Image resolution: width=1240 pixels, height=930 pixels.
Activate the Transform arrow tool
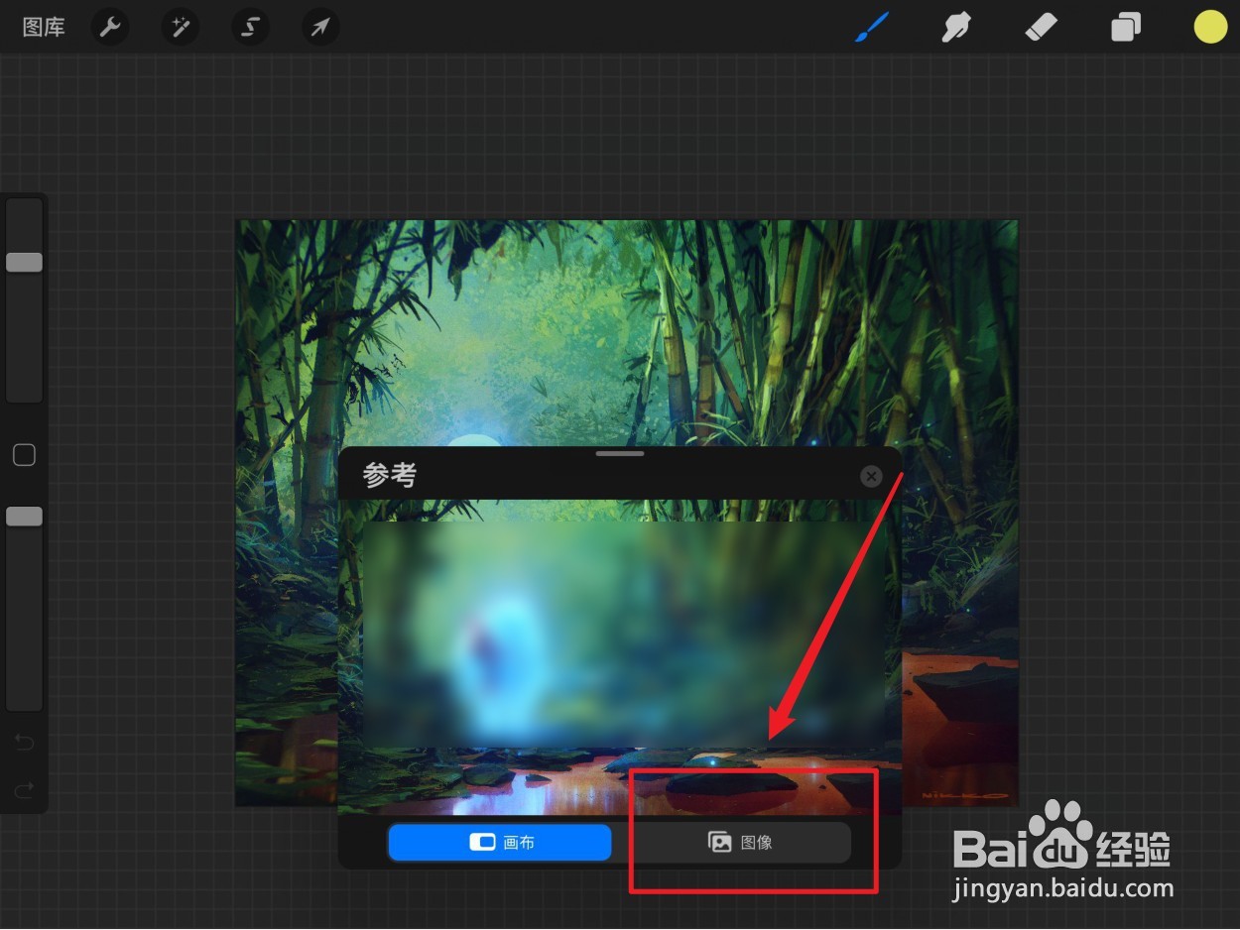tap(320, 27)
